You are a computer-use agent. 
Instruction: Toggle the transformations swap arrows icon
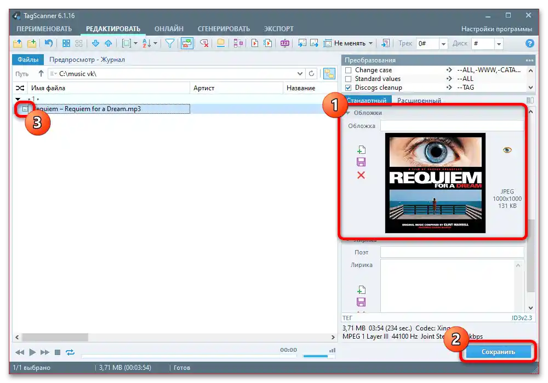pyautogui.click(x=187, y=43)
